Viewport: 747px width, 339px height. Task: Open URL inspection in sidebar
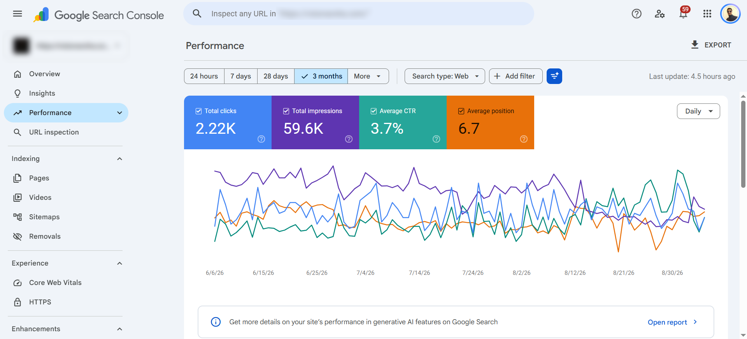point(66,132)
